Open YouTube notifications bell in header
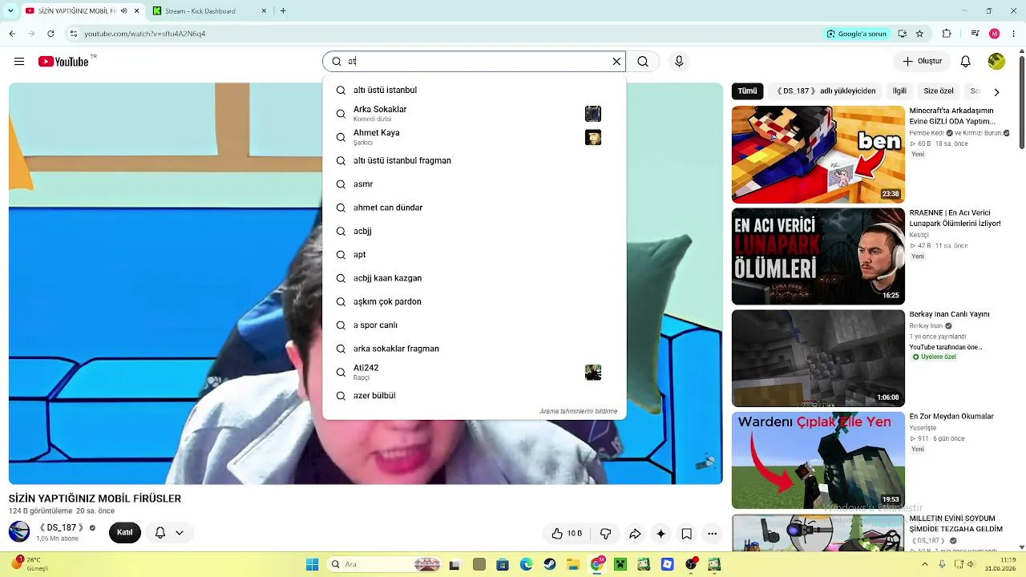 966,62
